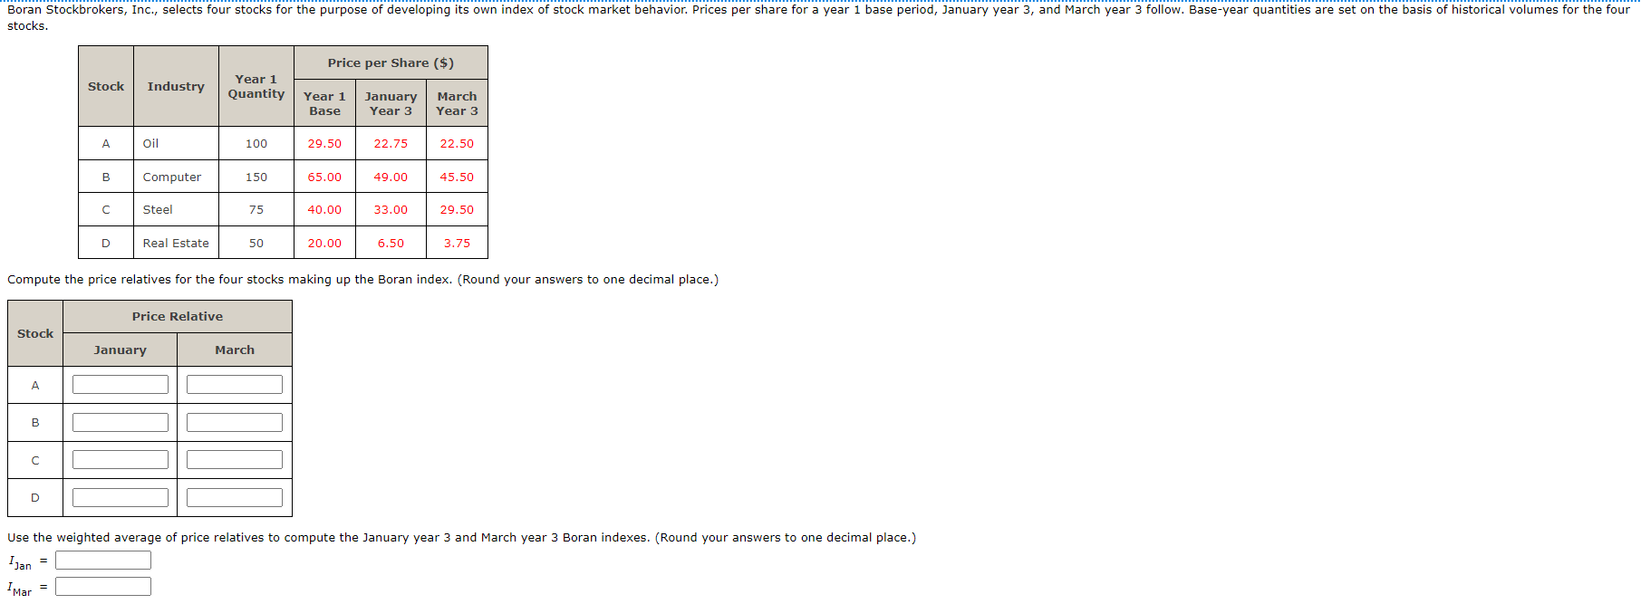Click the 49.00 January price for Computer
Screen dimensions: 1641x604
[391, 177]
